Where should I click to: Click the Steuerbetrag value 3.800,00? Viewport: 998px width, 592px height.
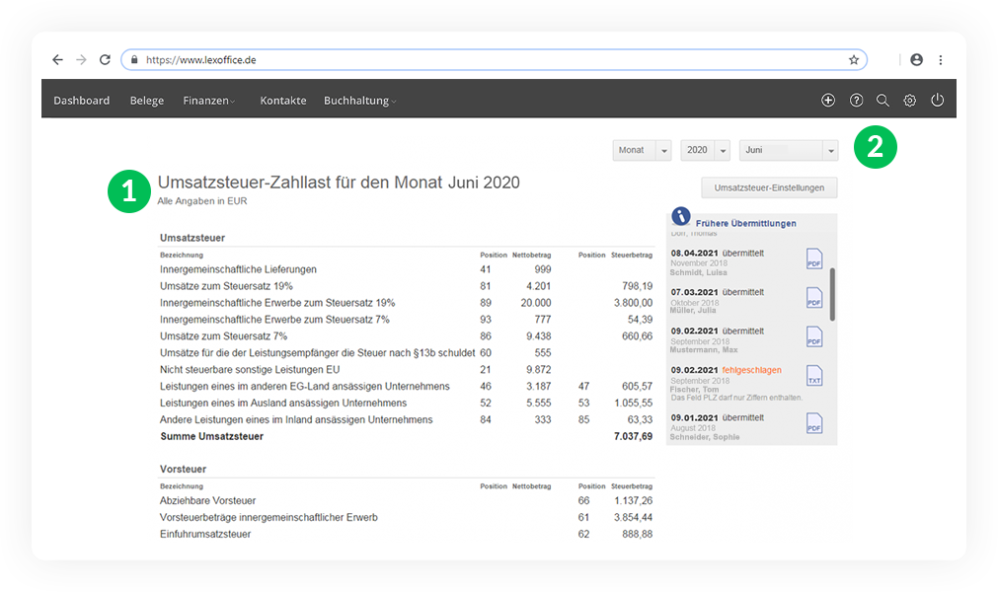[634, 303]
